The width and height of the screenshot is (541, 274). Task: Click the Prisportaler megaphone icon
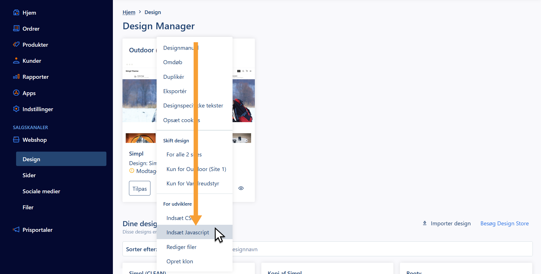click(16, 230)
